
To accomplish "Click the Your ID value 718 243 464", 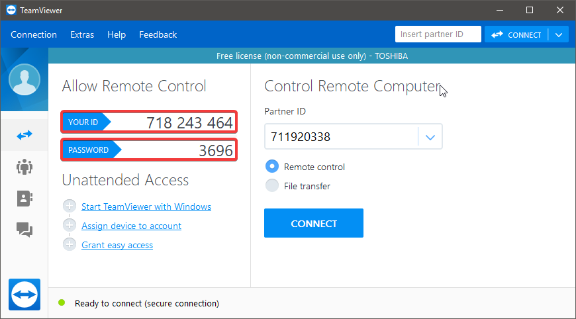I will (189, 122).
